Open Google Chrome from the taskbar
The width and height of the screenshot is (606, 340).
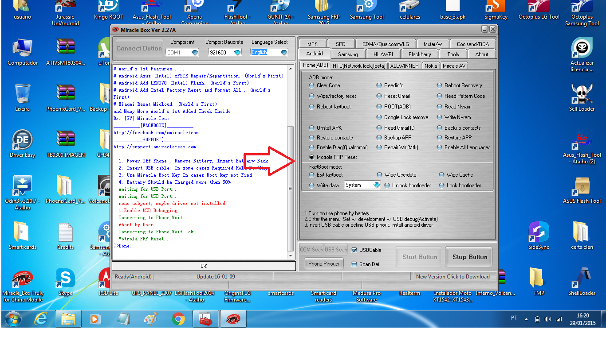coord(178,319)
